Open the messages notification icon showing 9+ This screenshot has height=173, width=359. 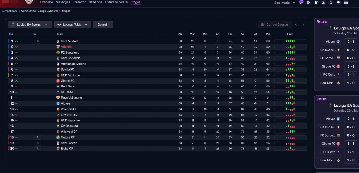301,2
